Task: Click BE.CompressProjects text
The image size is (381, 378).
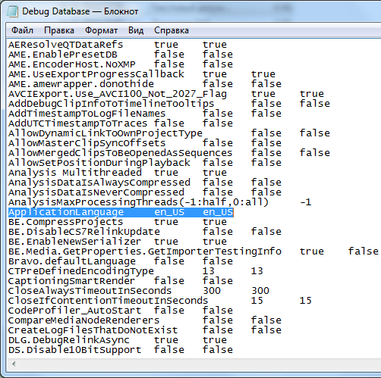Action: tap(65, 222)
